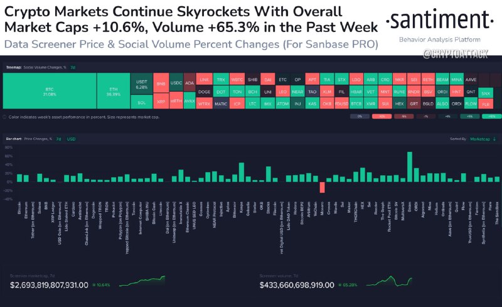Open the bar chart Price Changes metric selector
502x307 pixels.
pos(38,139)
